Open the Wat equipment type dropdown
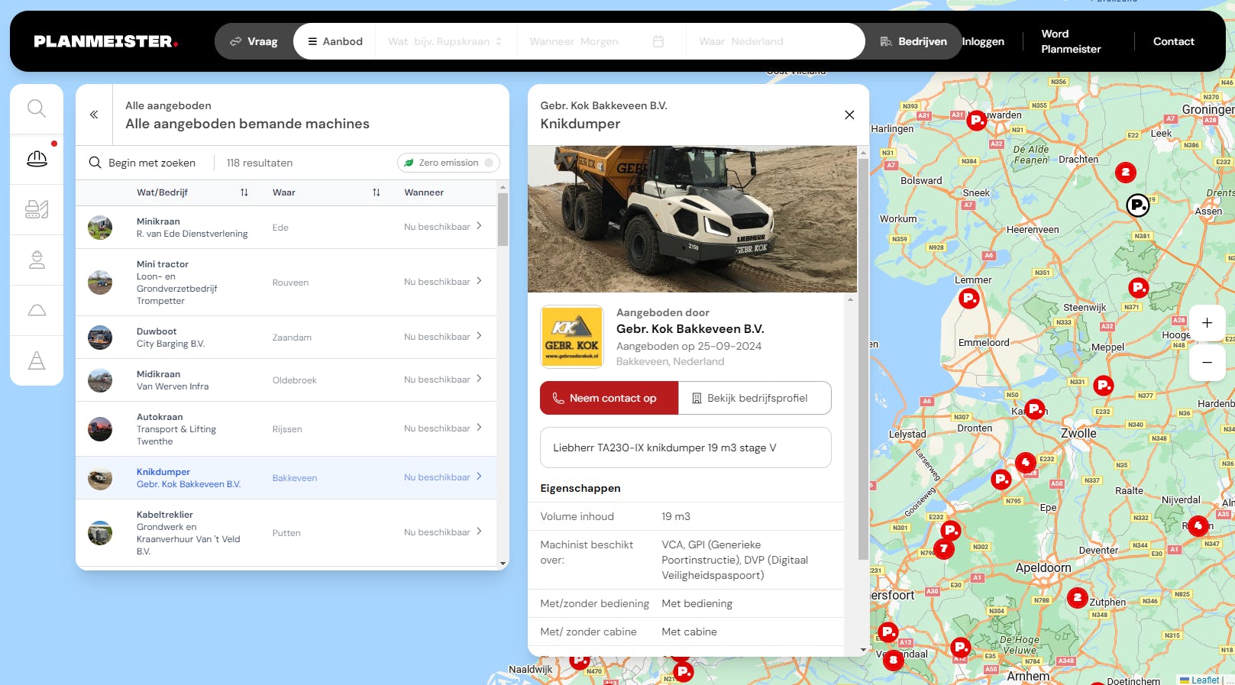Viewport: 1235px width, 685px height. click(x=445, y=41)
